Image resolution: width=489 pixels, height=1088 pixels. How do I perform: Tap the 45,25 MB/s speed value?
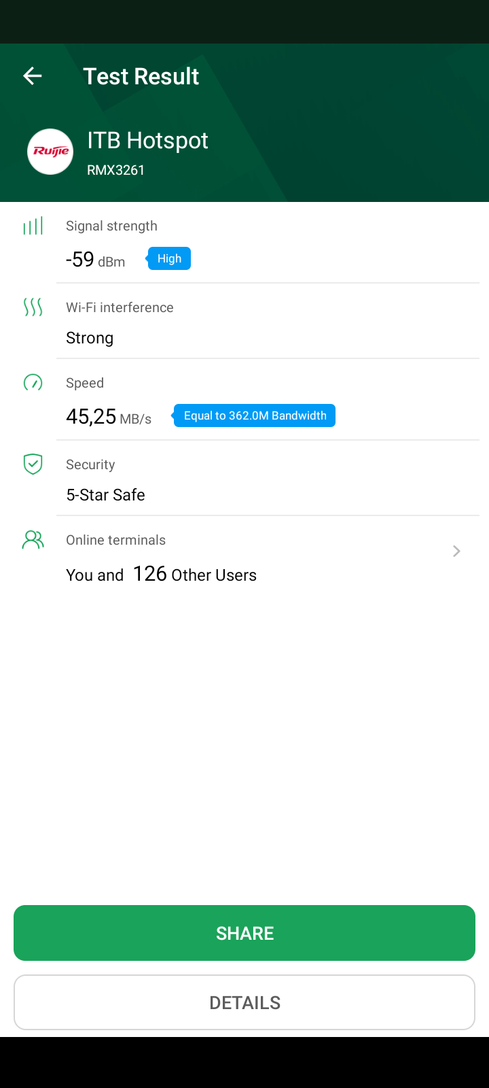109,416
